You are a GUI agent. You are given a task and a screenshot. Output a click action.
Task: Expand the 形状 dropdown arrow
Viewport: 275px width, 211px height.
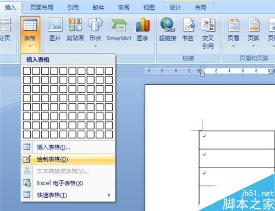pyautogui.click(x=95, y=46)
